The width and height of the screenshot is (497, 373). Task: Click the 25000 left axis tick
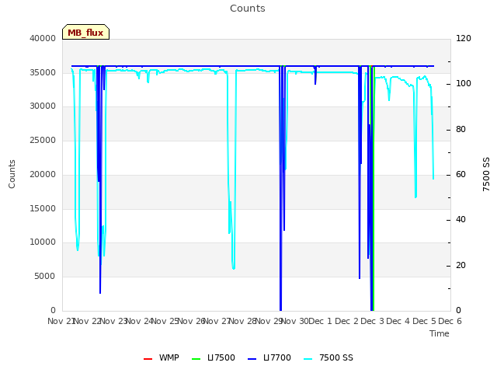point(43,140)
